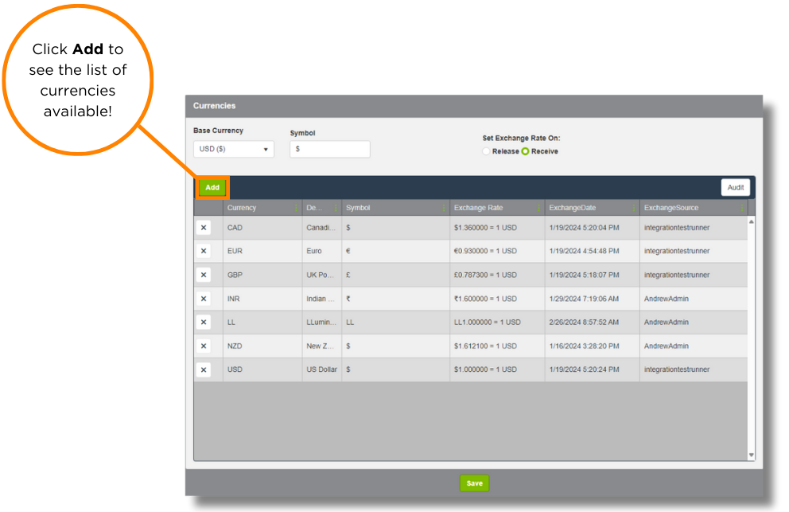
Task: Remove the CAD currency row
Action: click(x=204, y=228)
